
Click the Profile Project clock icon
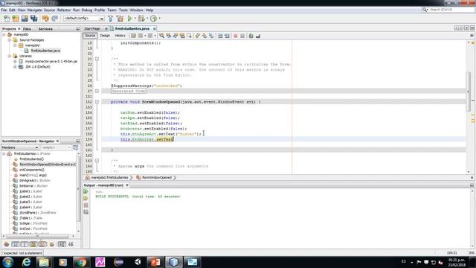pyautogui.click(x=154, y=19)
